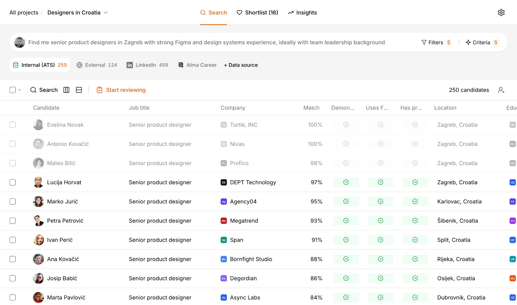Open Lucija Horvat's avatar photo

(x=38, y=182)
